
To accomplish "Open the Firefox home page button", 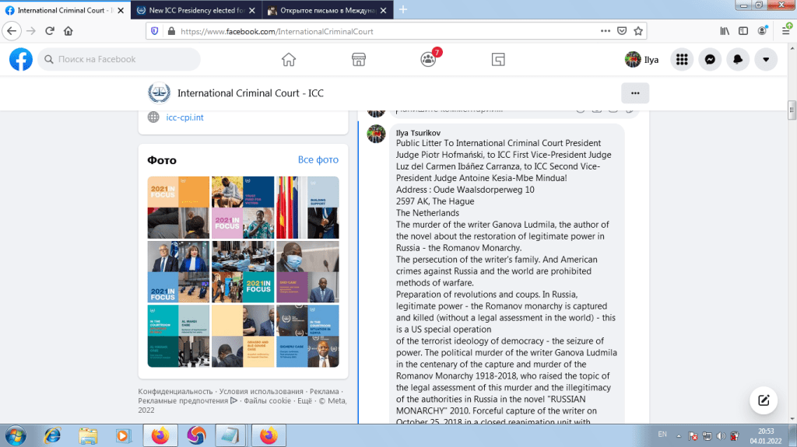I will pos(68,31).
